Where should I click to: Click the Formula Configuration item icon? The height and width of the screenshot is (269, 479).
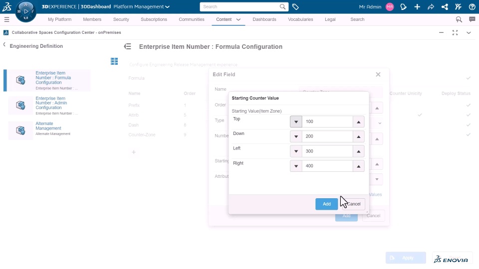[x=20, y=80]
